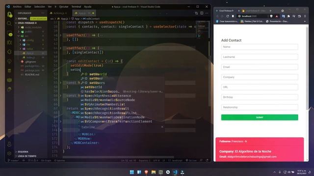Image resolution: width=314 pixels, height=176 pixels.
Task: Select setUsers autocomplete suggestion
Action: tap(122, 83)
